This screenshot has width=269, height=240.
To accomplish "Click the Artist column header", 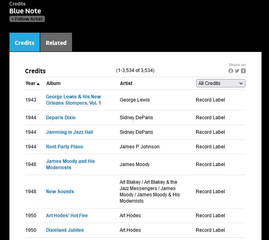I will [126, 83].
